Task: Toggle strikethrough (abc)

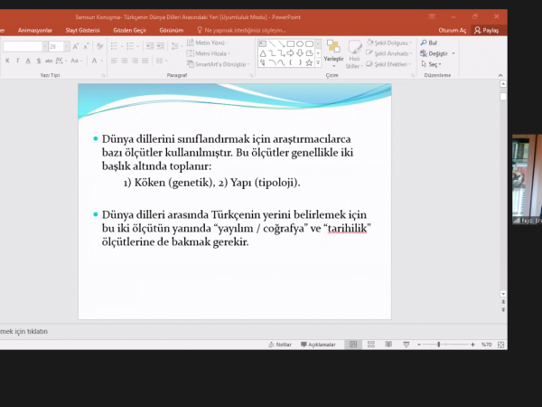Action: [x=49, y=61]
